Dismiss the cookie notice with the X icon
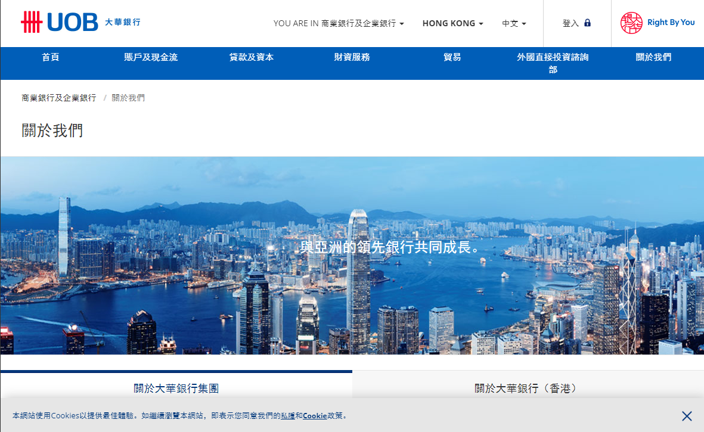The width and height of the screenshot is (704, 432). coord(687,416)
